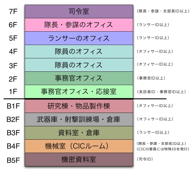This screenshot has width=195, height=173.
Task: Click the purple 司令室 floor block
Action: pyautogui.click(x=79, y=11)
